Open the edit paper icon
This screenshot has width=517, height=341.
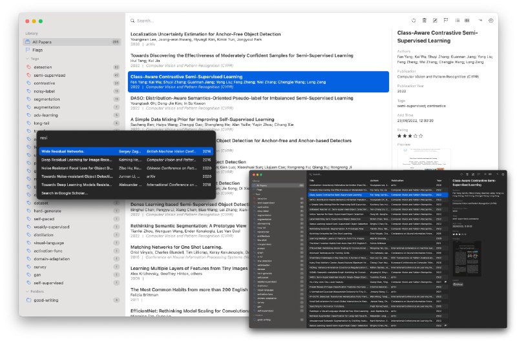pyautogui.click(x=434, y=21)
